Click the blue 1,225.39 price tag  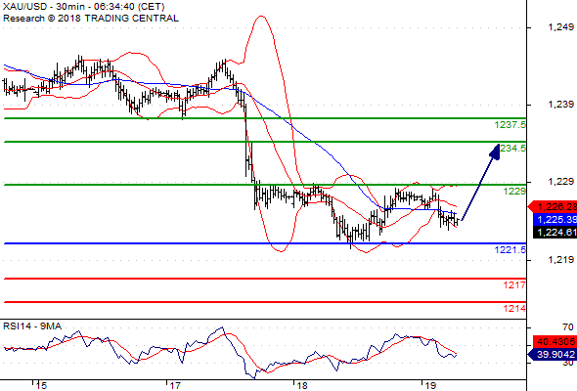point(555,220)
